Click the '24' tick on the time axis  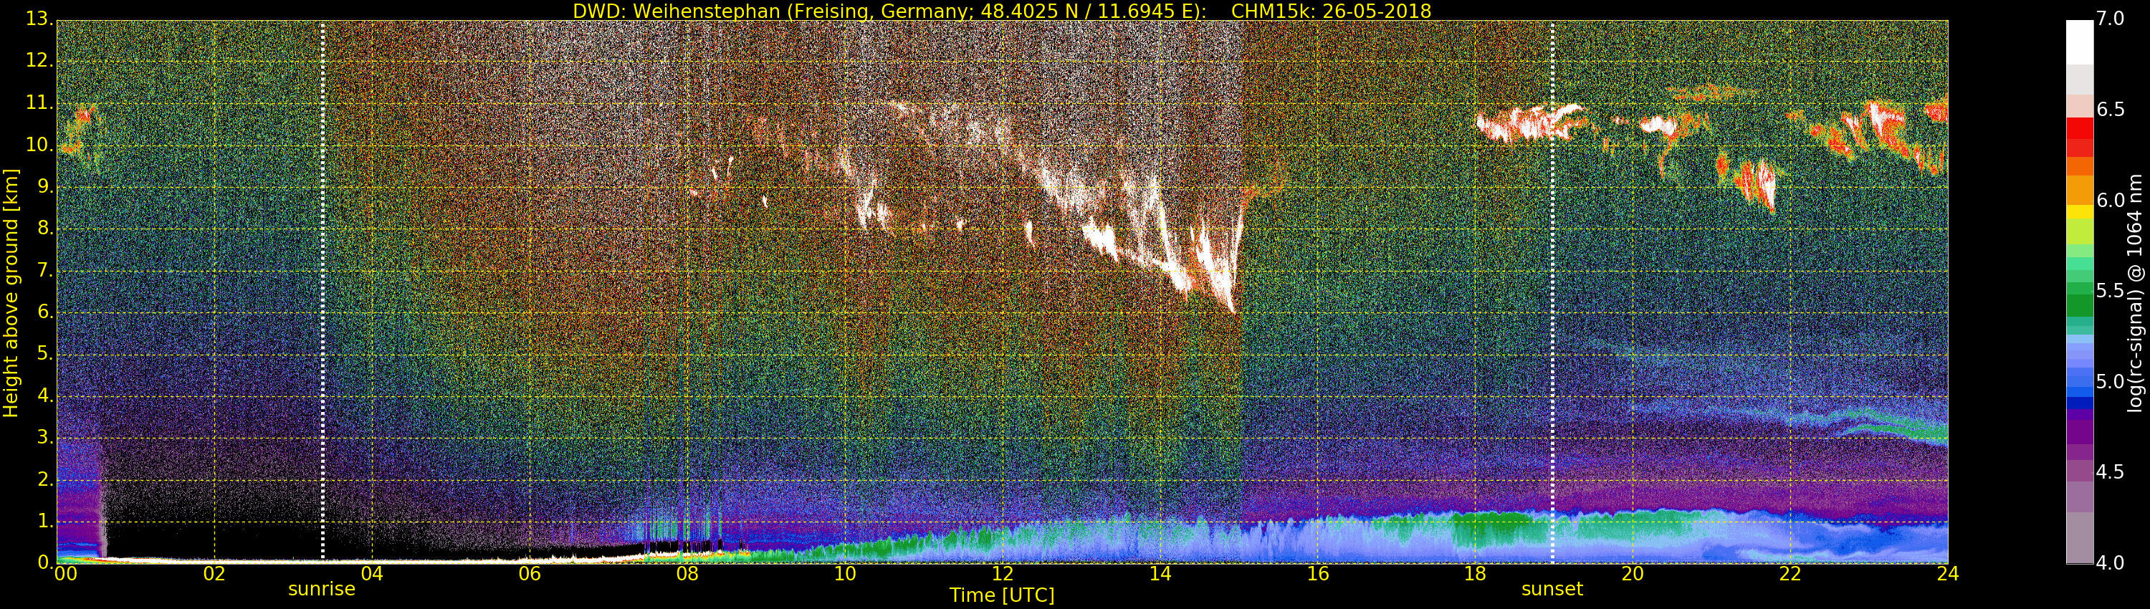tap(1948, 574)
